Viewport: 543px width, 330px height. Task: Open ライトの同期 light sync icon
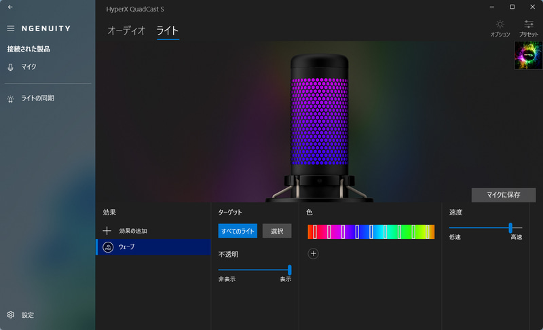tap(11, 99)
